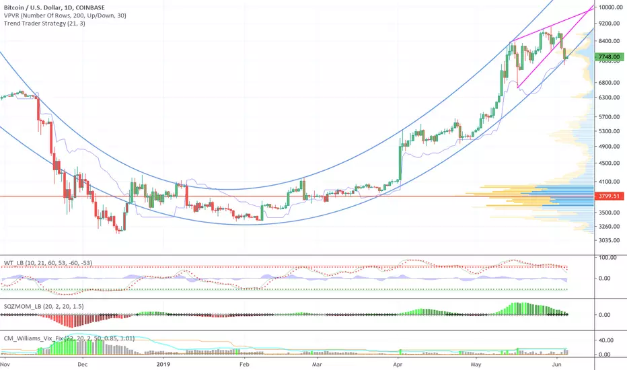The width and height of the screenshot is (627, 370).
Task: Click the 4500.00 price axis label
Action: (x=610, y=163)
